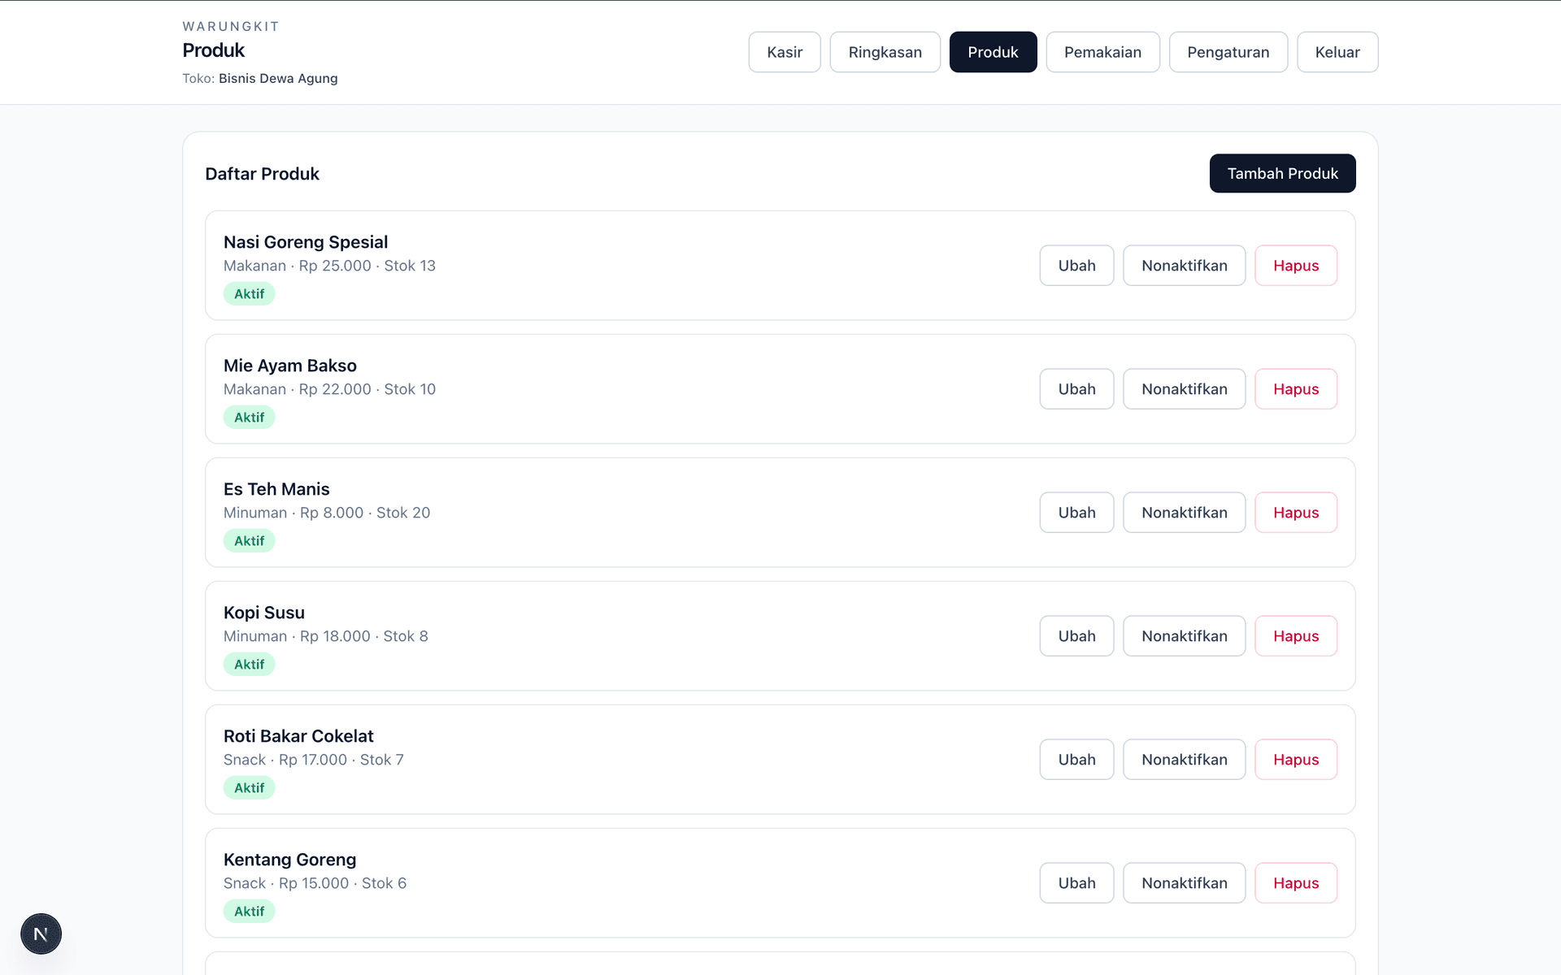Screen dimensions: 1561x975
Task: Select the Roti Bakar Cokelat product name
Action: [x=298, y=736]
